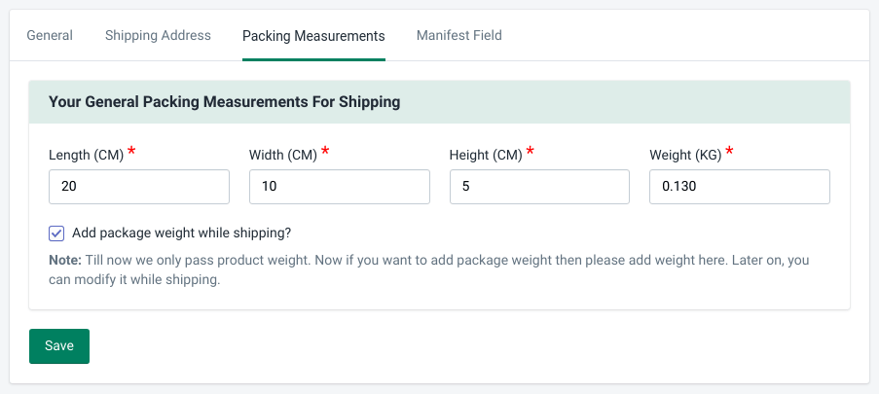The height and width of the screenshot is (394, 879).
Task: Toggle the add package weight checkbox
Action: pos(56,233)
